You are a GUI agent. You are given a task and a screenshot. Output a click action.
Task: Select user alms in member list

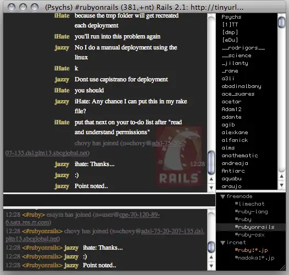228,148
